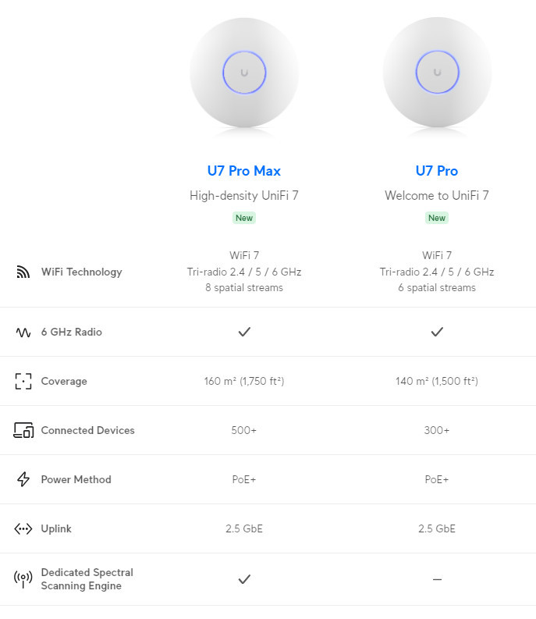536x619 pixels.
Task: Click the New badge under U7 Pro Max
Action: 244,218
